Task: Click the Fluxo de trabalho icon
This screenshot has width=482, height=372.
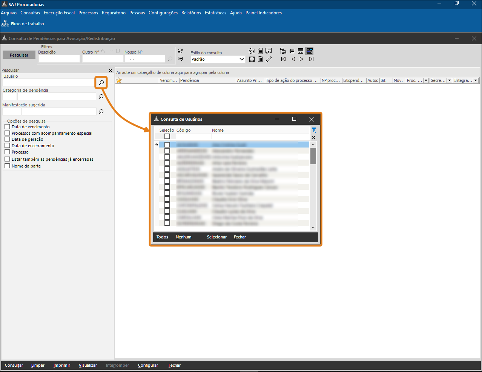Action: (x=5, y=23)
